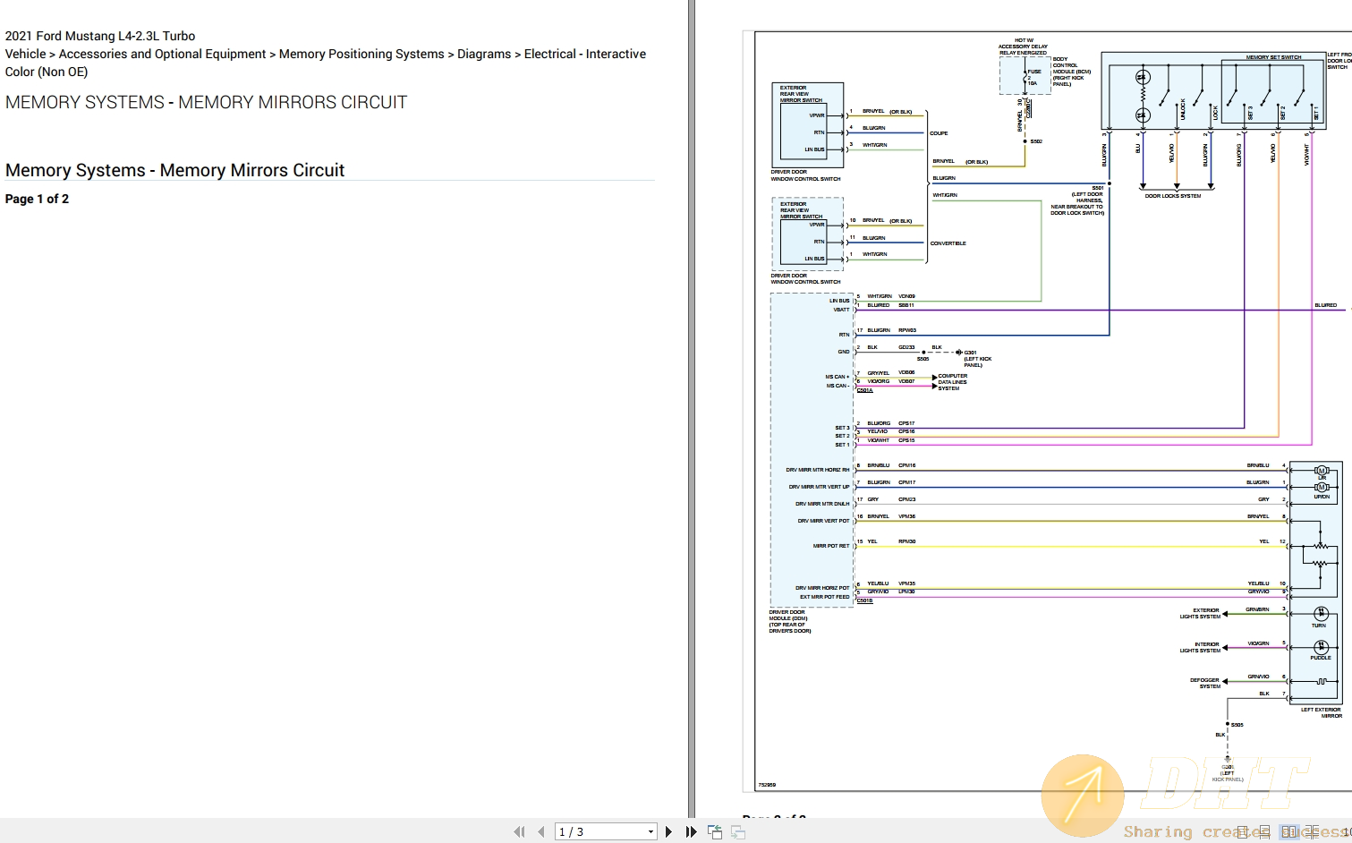Click the 'PUDDLE' lamp label in mirror
Viewport: 1352px width, 843px height.
1321,658
